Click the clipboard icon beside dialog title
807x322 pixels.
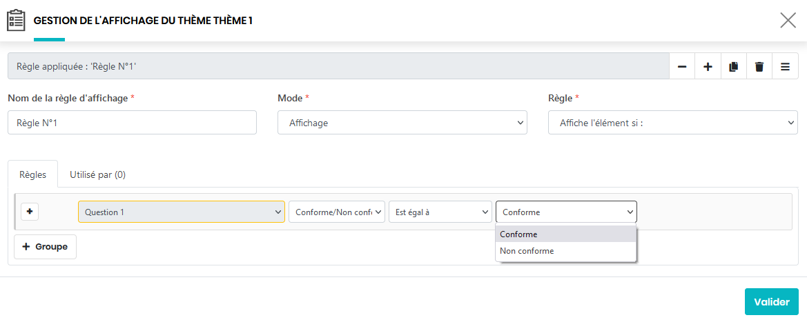click(x=16, y=20)
